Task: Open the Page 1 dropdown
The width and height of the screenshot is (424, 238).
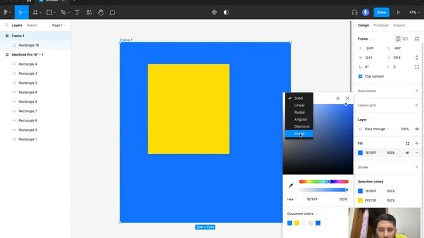Action: [59, 25]
